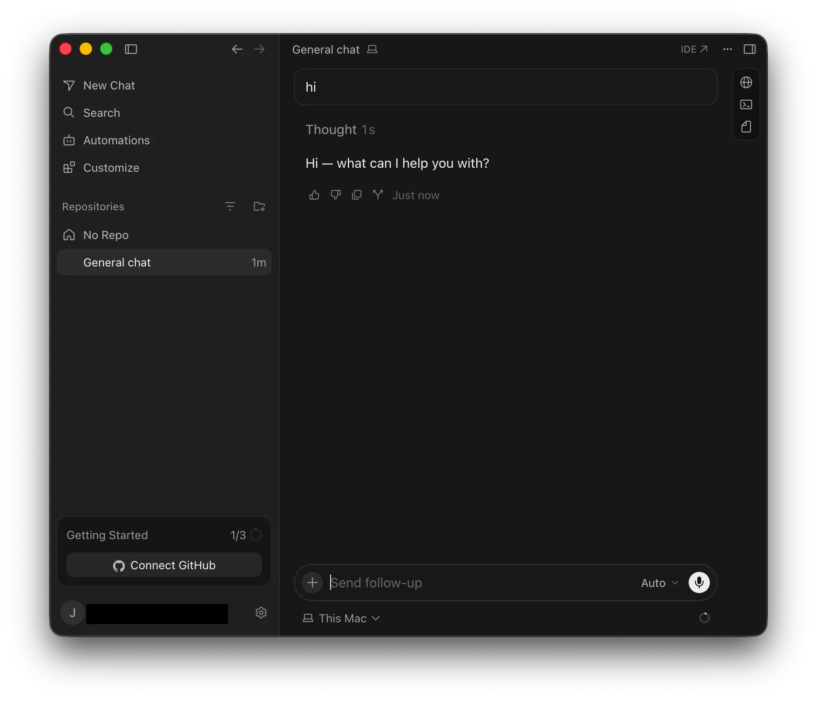The height and width of the screenshot is (702, 817).
Task: Open Search in the sidebar
Action: (x=164, y=113)
